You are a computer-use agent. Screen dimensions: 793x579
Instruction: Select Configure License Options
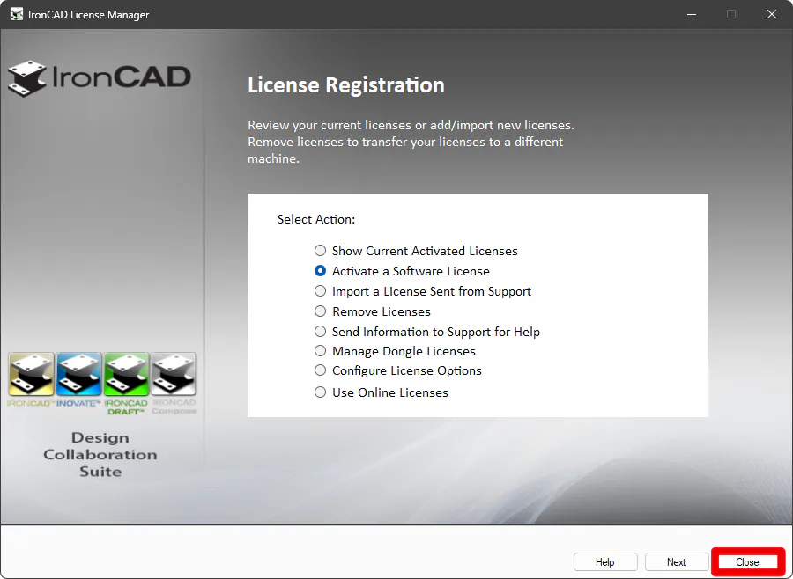pos(321,370)
